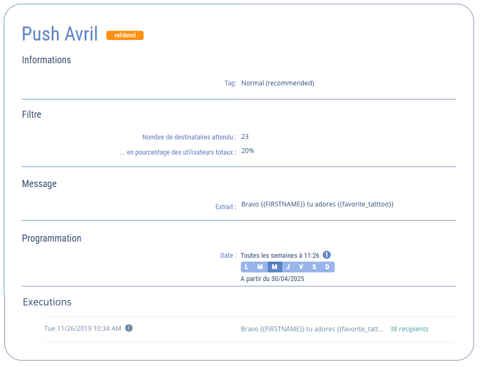Toggle the J (Thursday) day selector

[288, 267]
